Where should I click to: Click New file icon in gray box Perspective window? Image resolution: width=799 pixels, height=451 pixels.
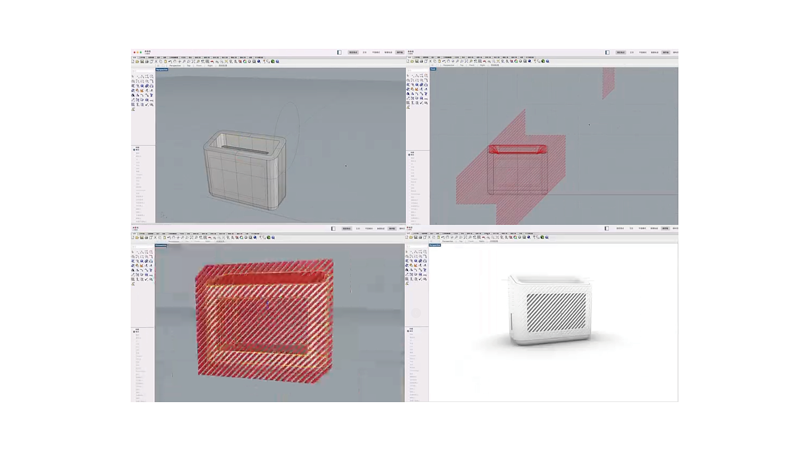(x=133, y=62)
